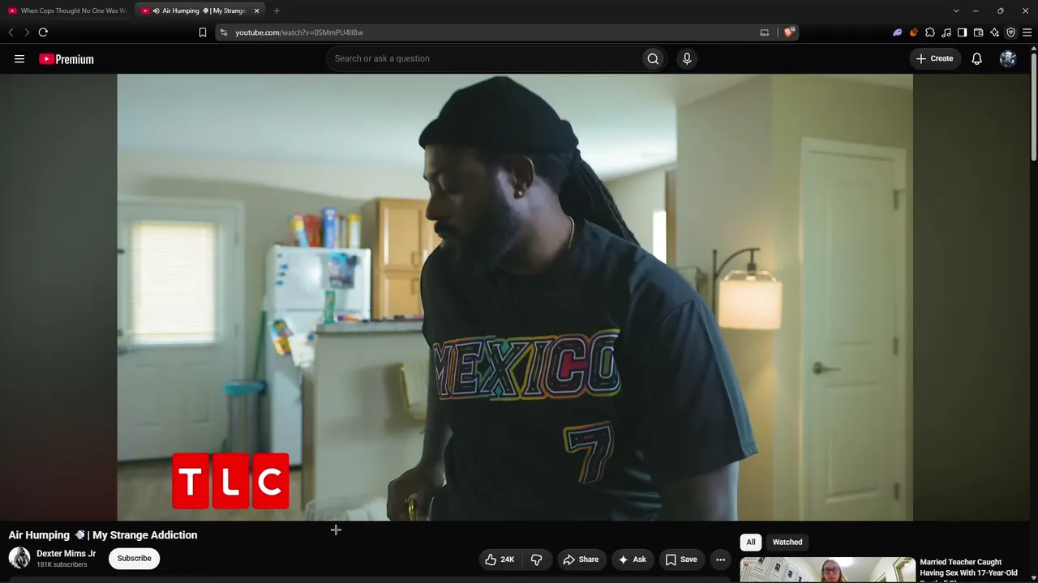Click the video player to pause
The height and width of the screenshot is (583, 1038).
pyautogui.click(x=515, y=297)
